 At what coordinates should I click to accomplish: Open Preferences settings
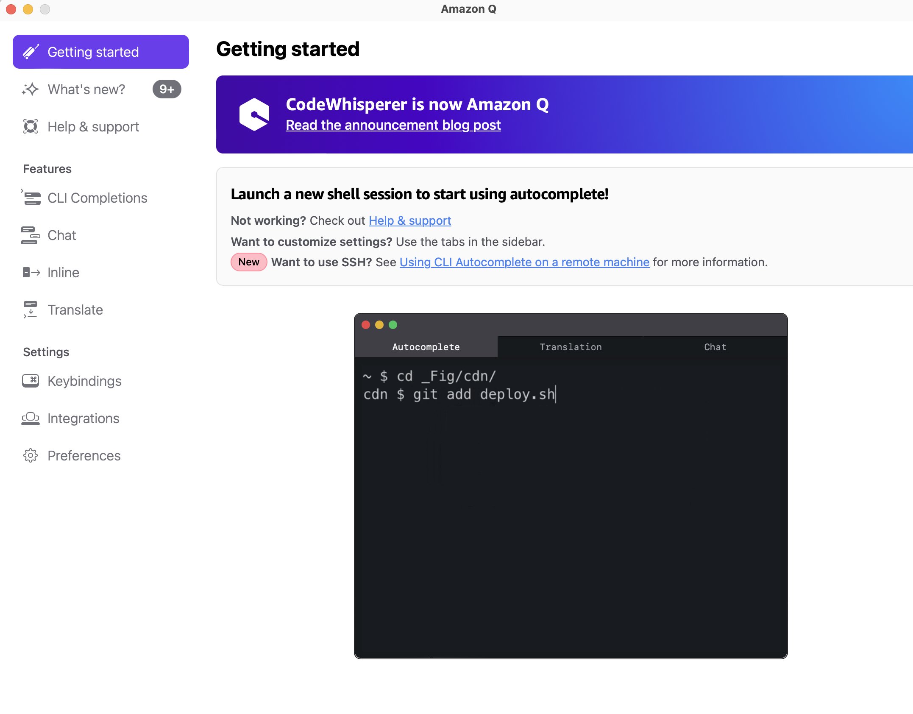pos(101,455)
